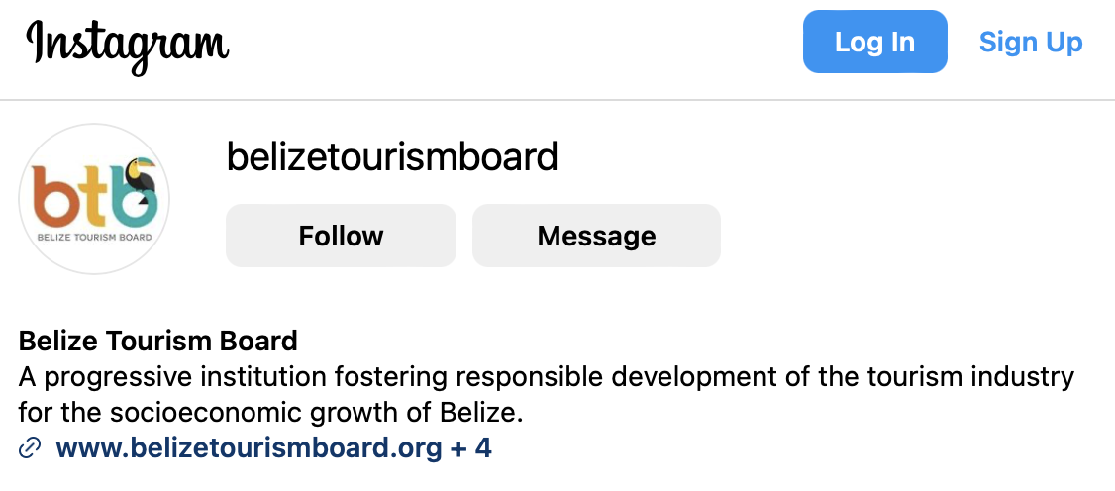The height and width of the screenshot is (491, 1115).
Task: Click the bold Belize Tourism Board display name
Action: (x=157, y=342)
